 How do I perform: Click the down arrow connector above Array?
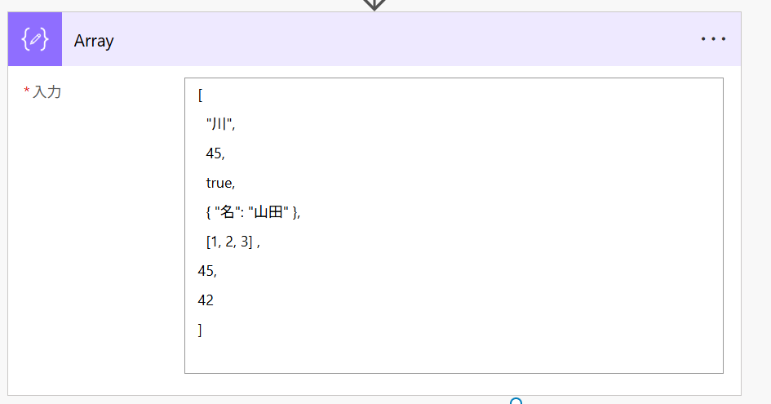(374, 4)
